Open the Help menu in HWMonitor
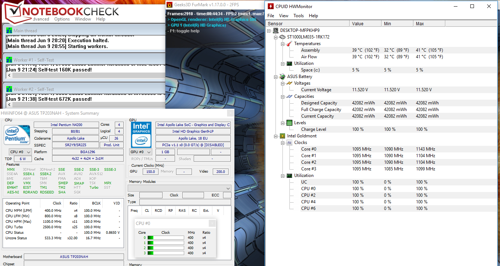500x266 pixels. coord(313,16)
